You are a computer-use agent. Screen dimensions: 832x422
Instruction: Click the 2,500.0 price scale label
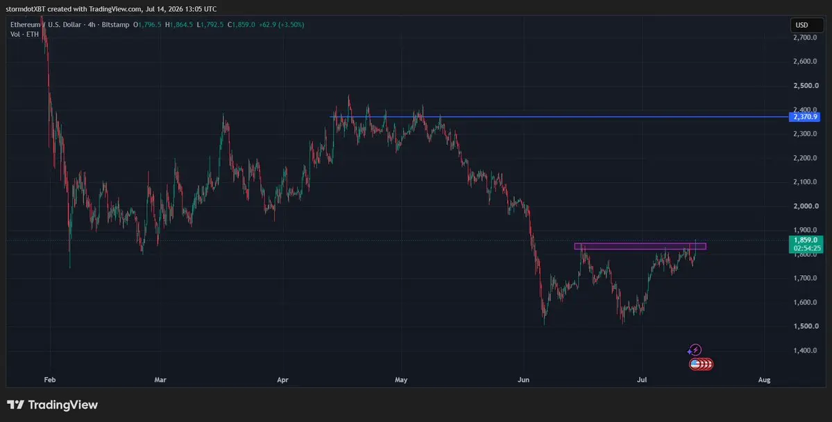[805, 86]
